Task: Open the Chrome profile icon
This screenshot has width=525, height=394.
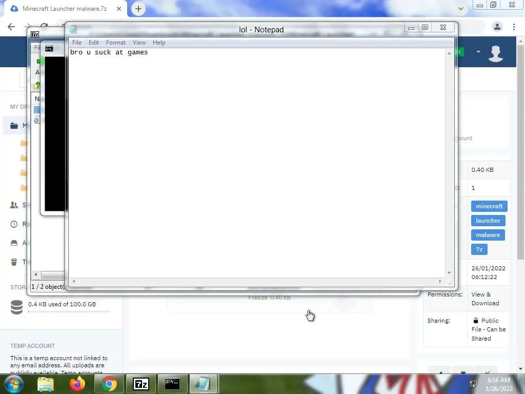Action: click(497, 27)
